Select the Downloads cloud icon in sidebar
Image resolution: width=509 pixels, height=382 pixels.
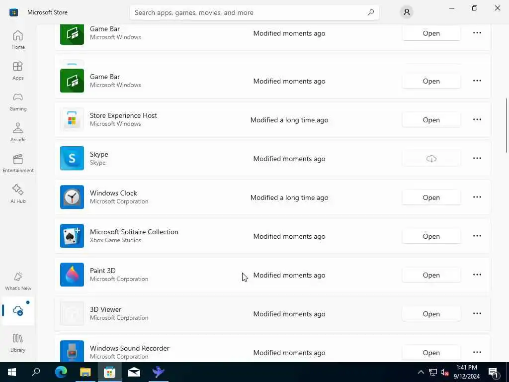pyautogui.click(x=18, y=311)
